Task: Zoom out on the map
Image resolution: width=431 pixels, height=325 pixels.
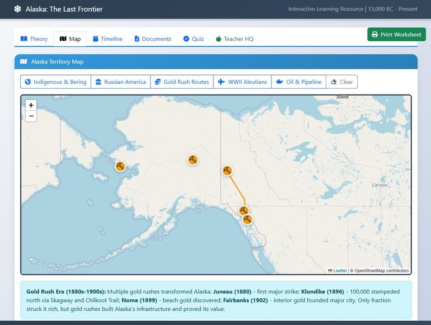Action: pyautogui.click(x=31, y=116)
